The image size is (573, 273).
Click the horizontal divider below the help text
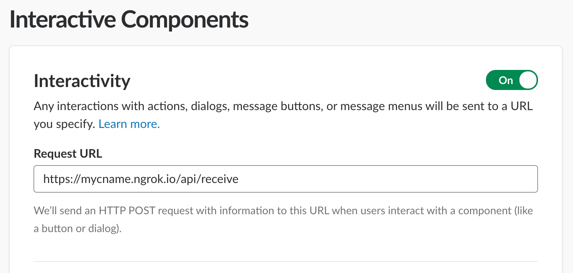(285, 261)
